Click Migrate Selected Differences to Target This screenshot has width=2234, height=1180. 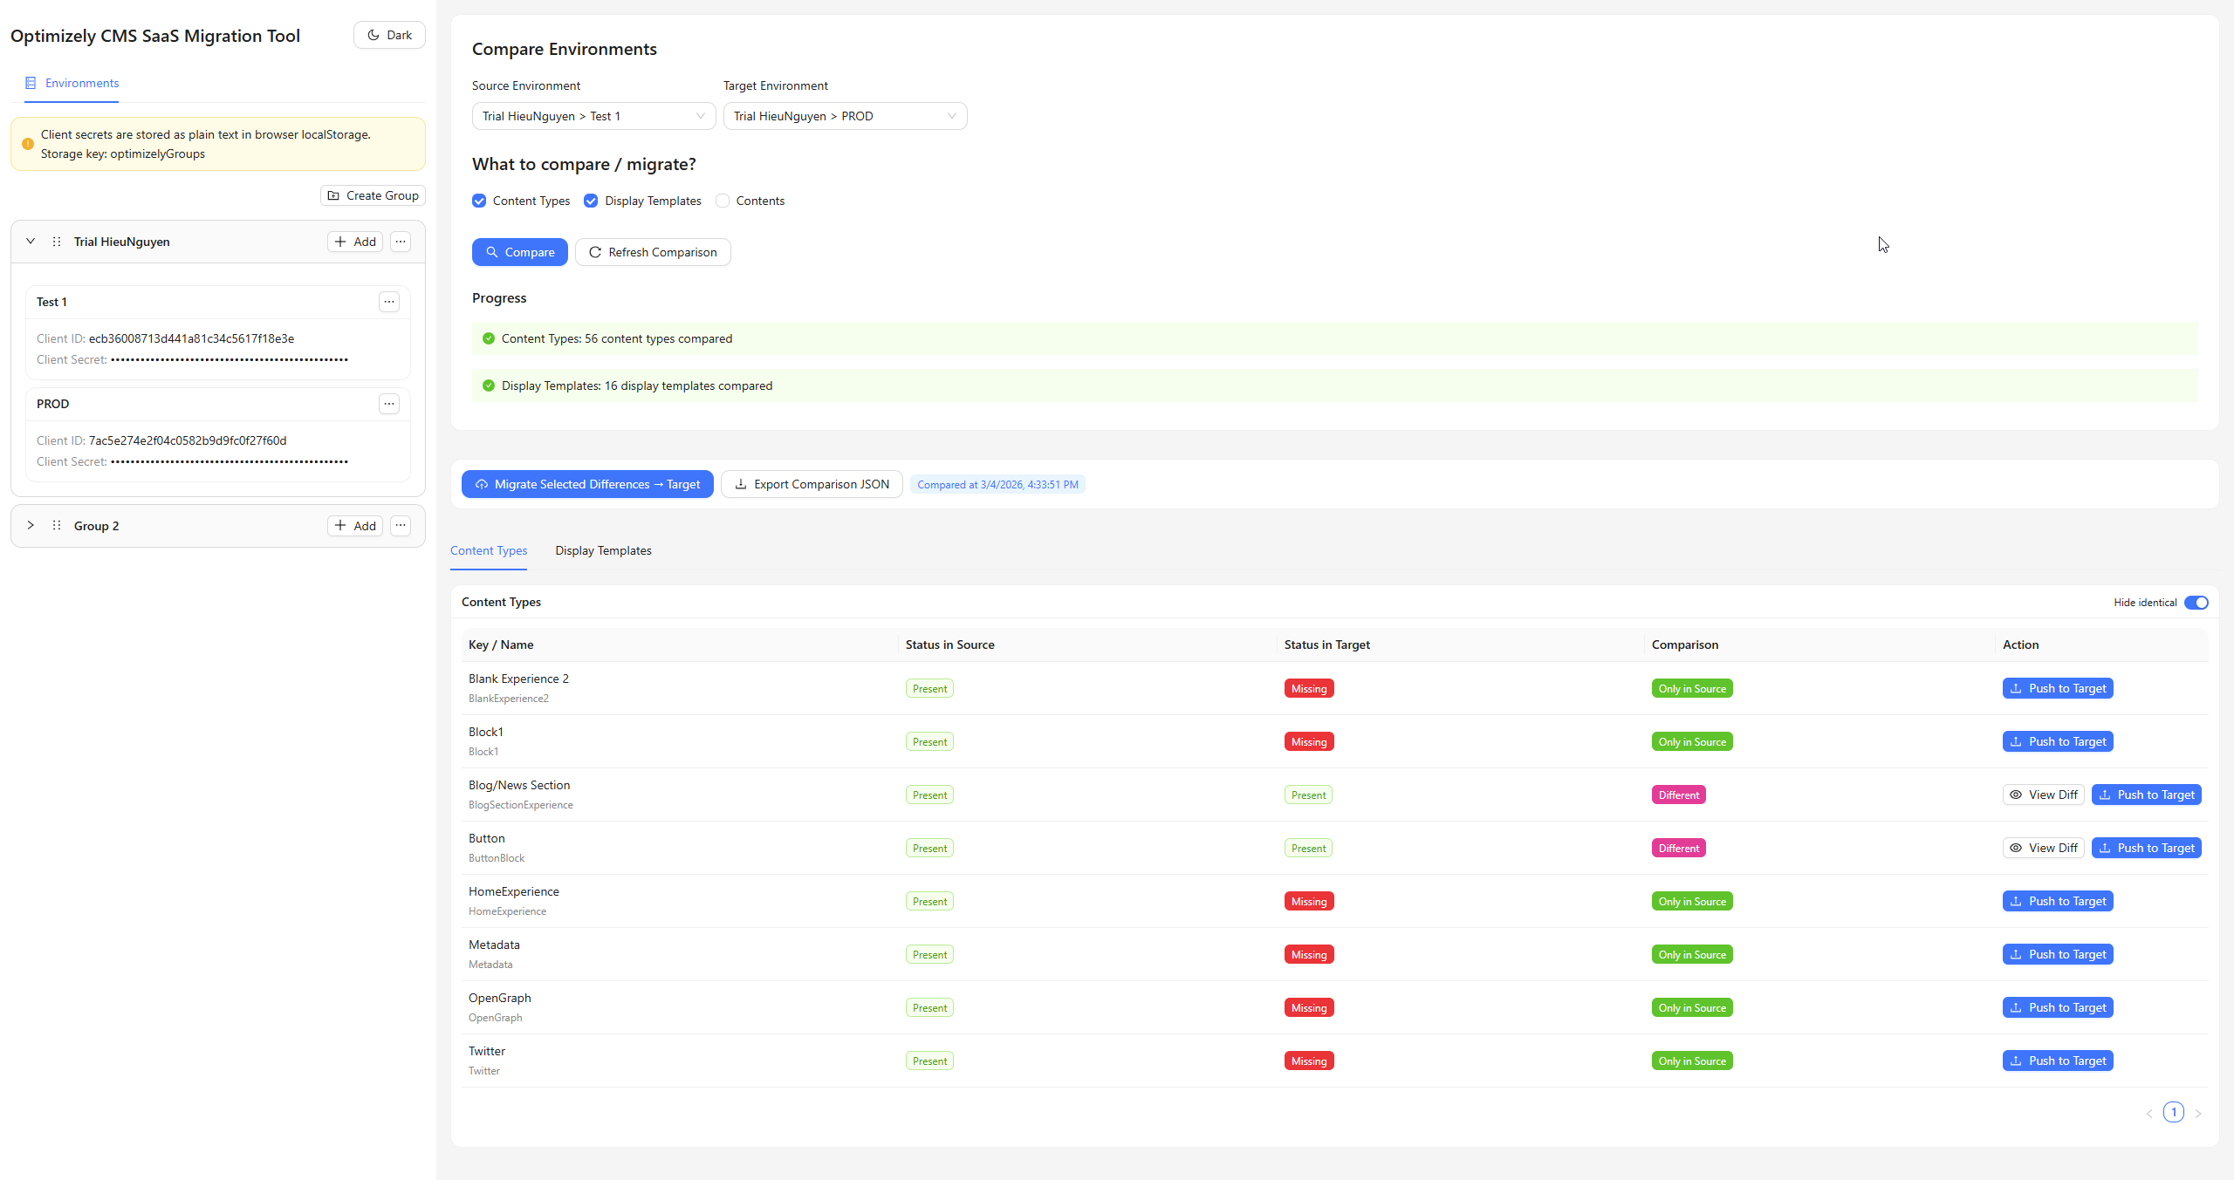click(587, 484)
